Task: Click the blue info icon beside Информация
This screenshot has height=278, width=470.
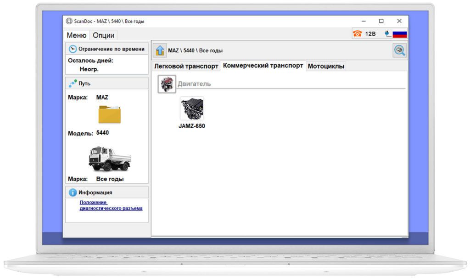Action: point(73,192)
